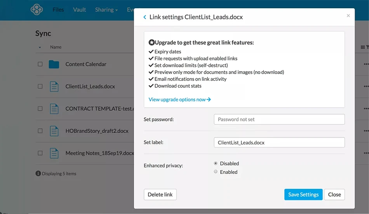Open more options for Content Calendar row
The height and width of the screenshot is (214, 369).
(366, 64)
